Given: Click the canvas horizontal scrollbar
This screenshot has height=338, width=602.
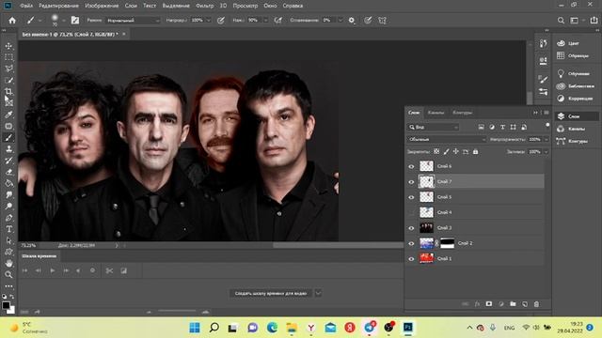Looking at the screenshot, I should point(338,245).
